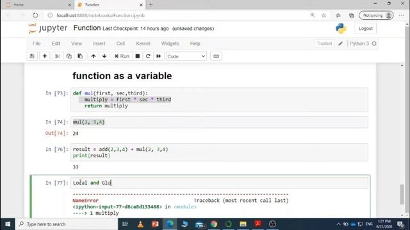
Task: Run the current cell
Action: (122, 56)
